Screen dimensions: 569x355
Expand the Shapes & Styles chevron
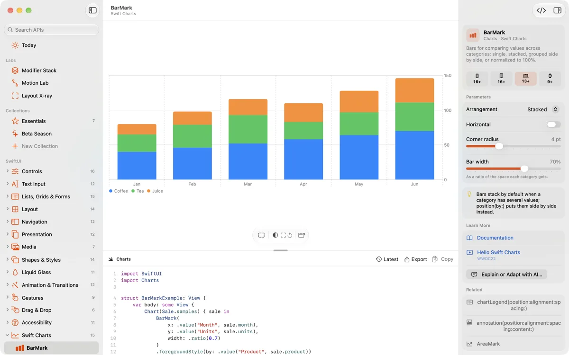tap(7, 260)
